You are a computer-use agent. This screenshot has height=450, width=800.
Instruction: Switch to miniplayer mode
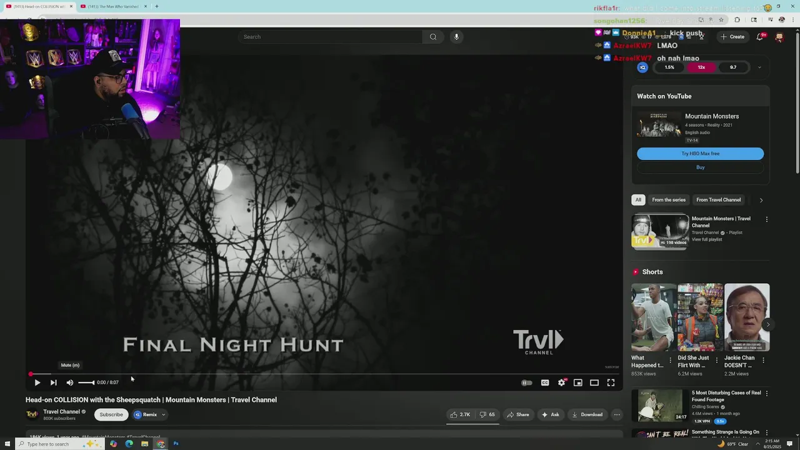(x=578, y=382)
